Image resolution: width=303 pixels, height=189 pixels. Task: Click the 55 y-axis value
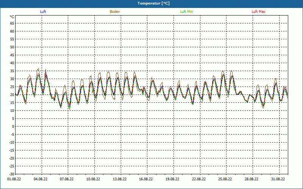[x=12, y=39]
